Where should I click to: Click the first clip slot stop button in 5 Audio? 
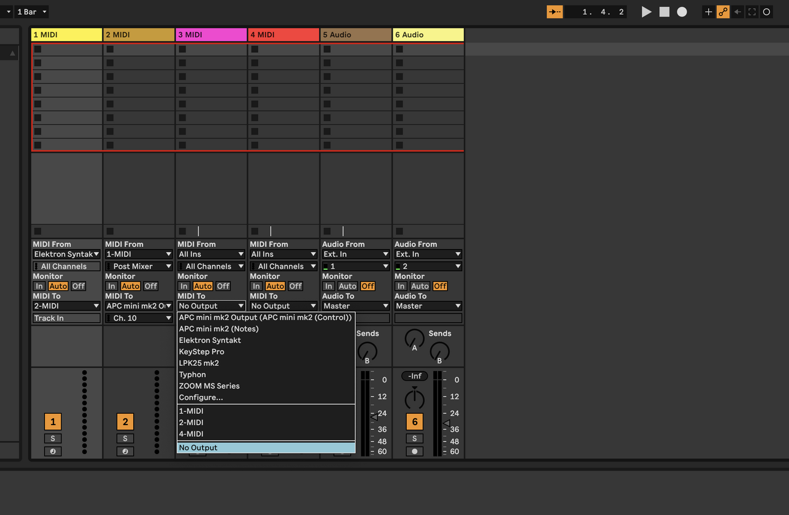tap(327, 49)
